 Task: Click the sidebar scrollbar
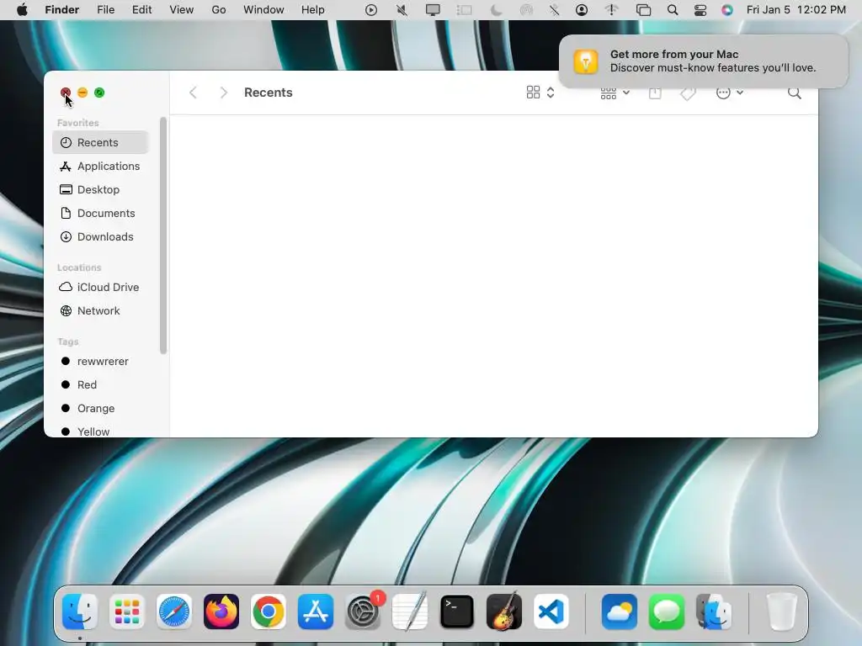click(x=162, y=236)
